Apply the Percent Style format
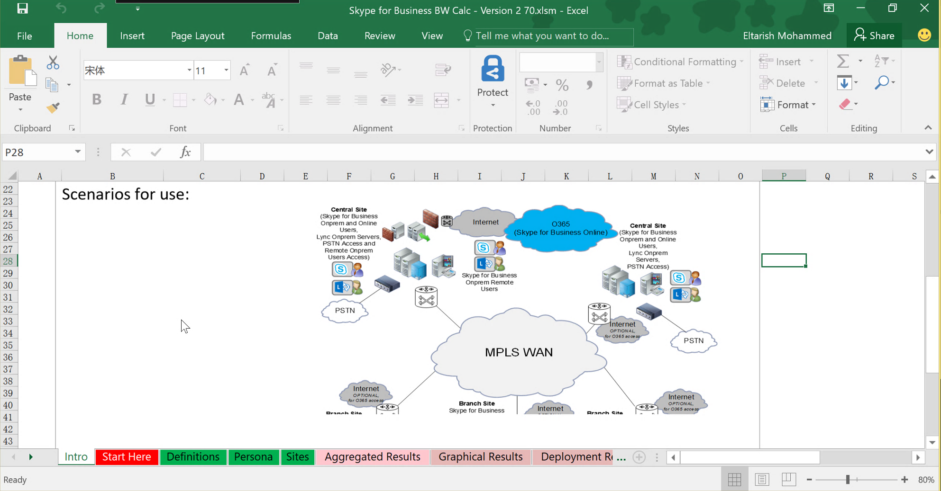Screen dimensions: 941x491 tap(562, 85)
